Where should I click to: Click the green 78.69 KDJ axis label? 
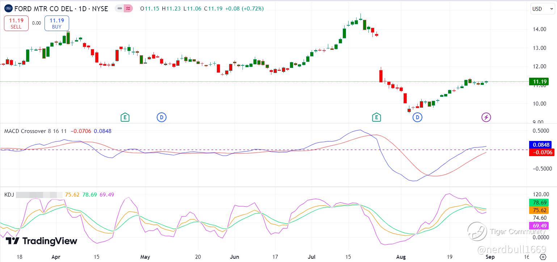pos(539,203)
